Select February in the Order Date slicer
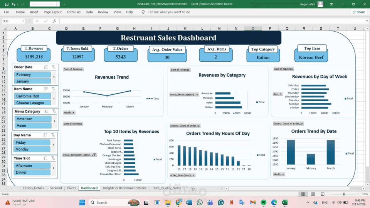Image resolution: width=370 pixels, height=208 pixels. point(32,74)
